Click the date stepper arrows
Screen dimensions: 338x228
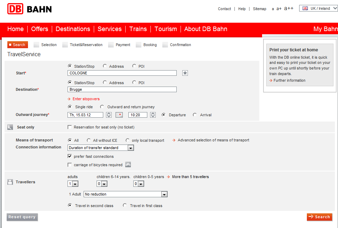[x=109, y=115]
